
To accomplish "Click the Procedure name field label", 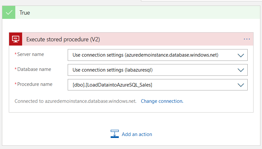I will click(34, 84).
